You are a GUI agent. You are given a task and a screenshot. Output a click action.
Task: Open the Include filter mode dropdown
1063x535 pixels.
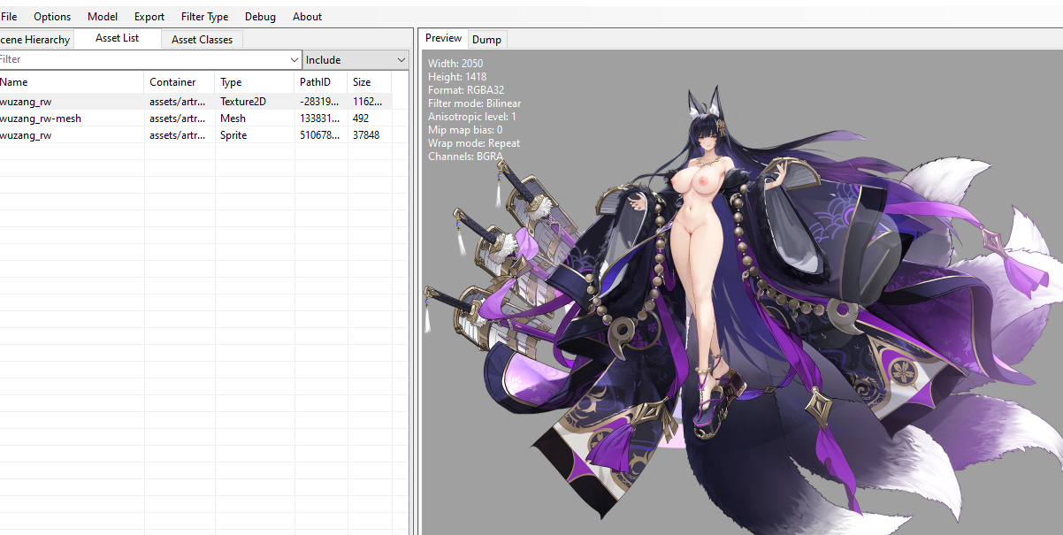[356, 60]
